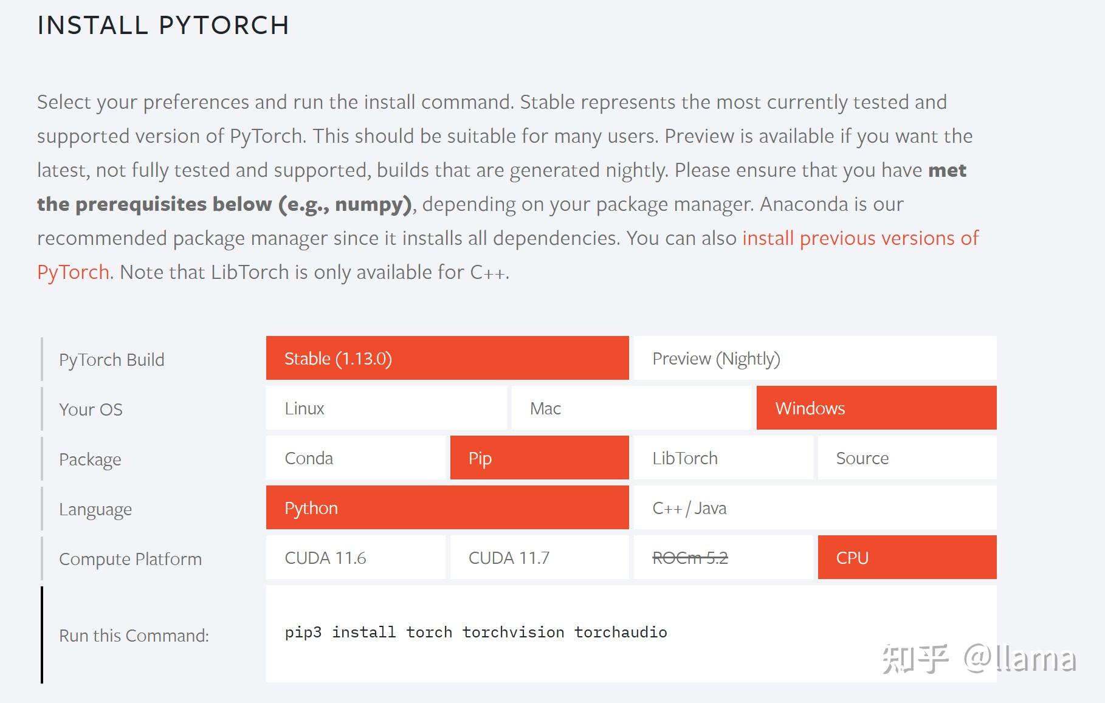Choose LibTorch package option
The width and height of the screenshot is (1105, 703).
(x=723, y=458)
